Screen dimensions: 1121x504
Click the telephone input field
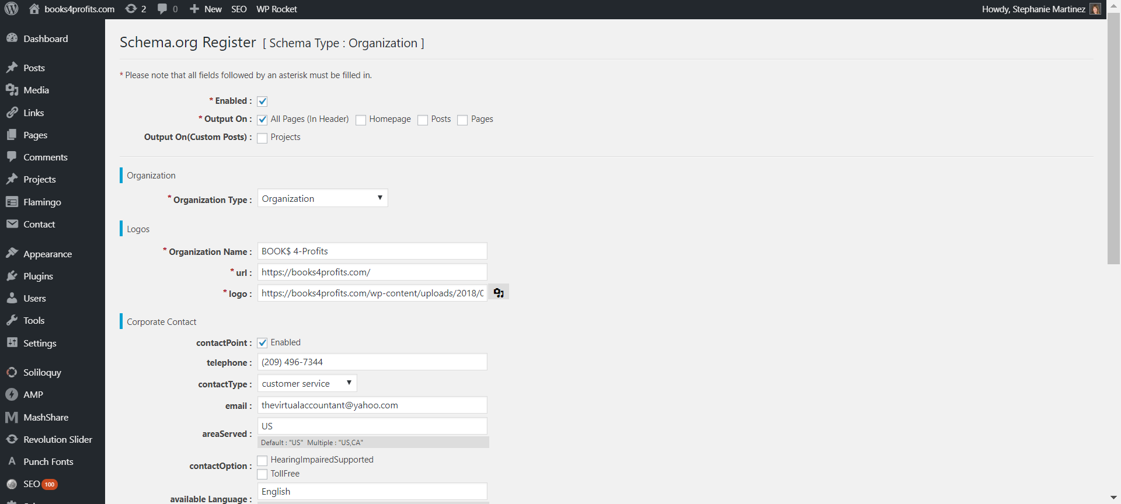click(372, 362)
